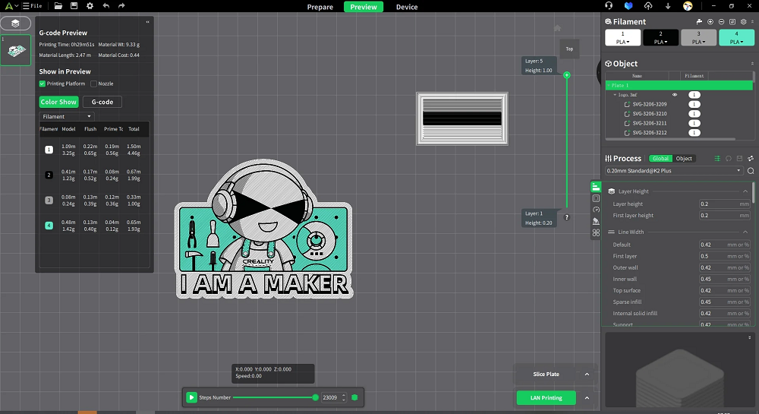This screenshot has height=414, width=759.
Task: Switch to the Prepare tab
Action: [x=320, y=7]
